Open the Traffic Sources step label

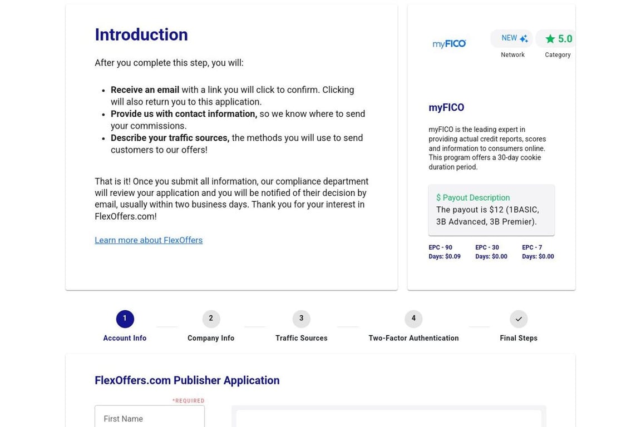coord(301,338)
